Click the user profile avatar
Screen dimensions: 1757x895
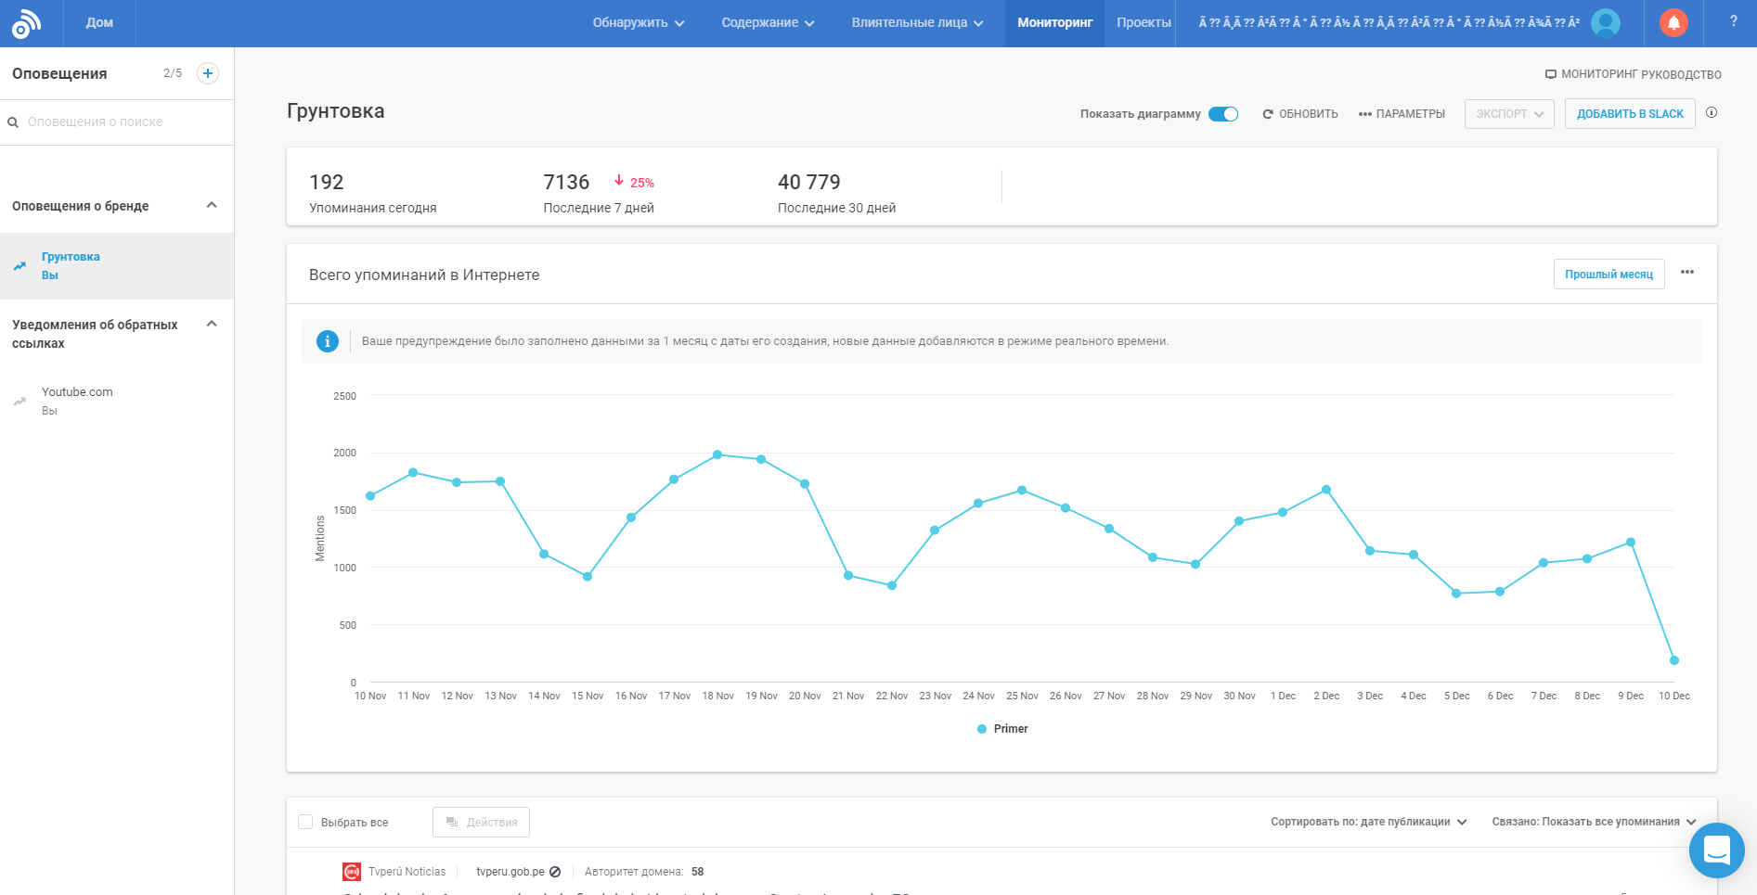coord(1606,23)
